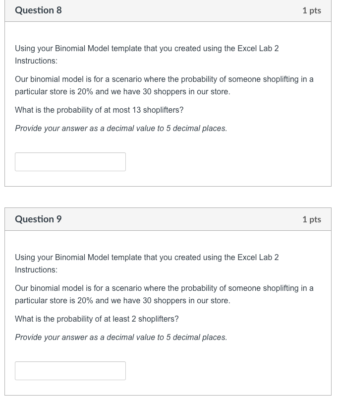Screen dimensions: 338x405
Task: Click the "Question 8" heading
Action: [39, 10]
